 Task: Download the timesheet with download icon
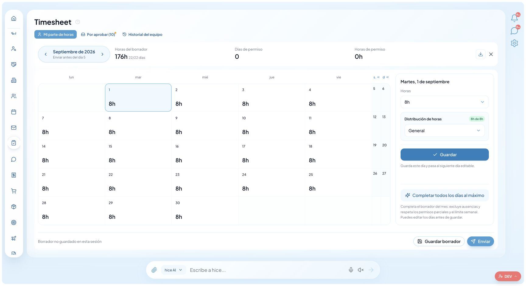coord(481,54)
